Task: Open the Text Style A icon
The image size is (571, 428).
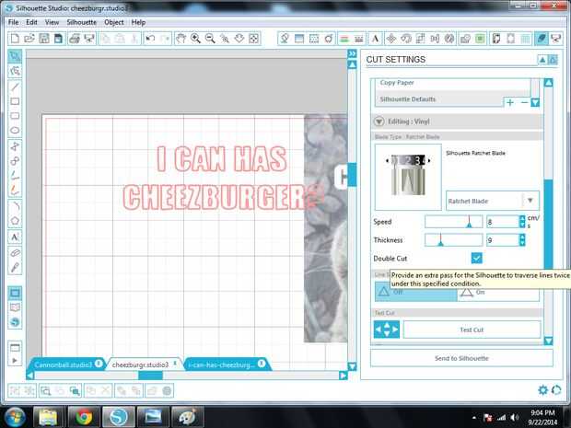Action: (375, 39)
